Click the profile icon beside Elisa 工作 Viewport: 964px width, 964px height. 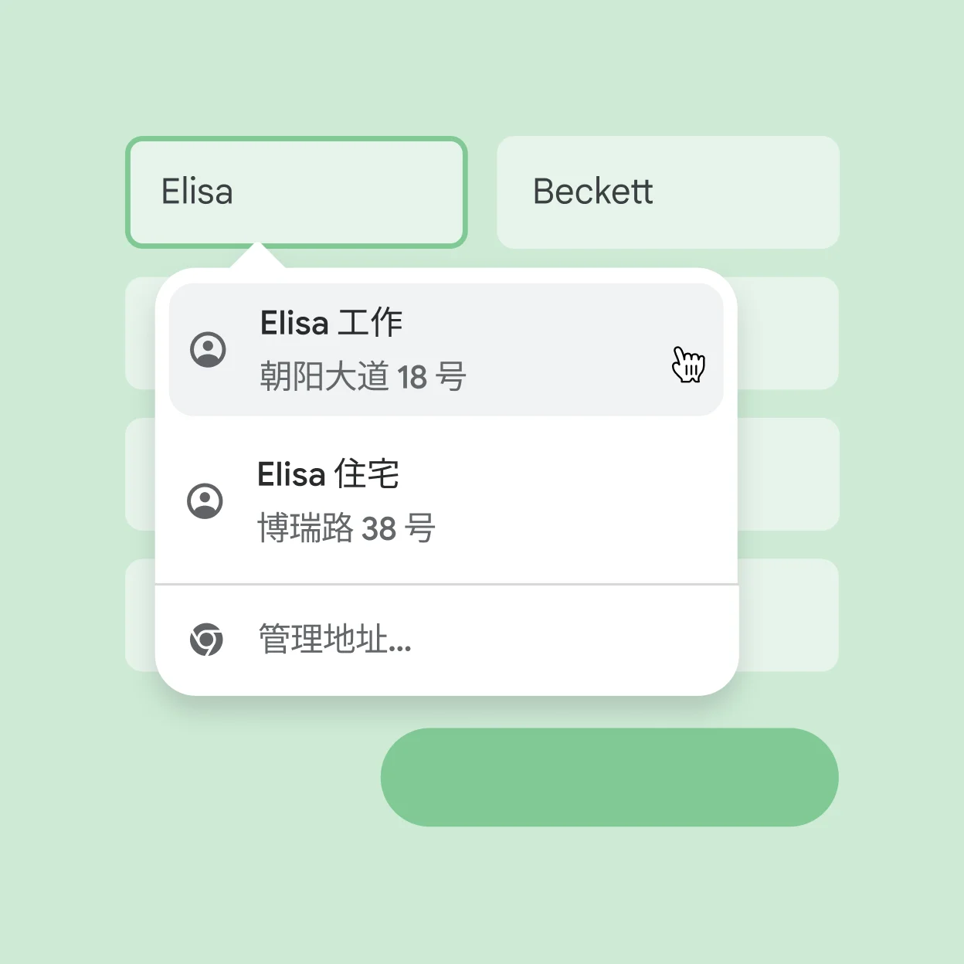tap(208, 350)
